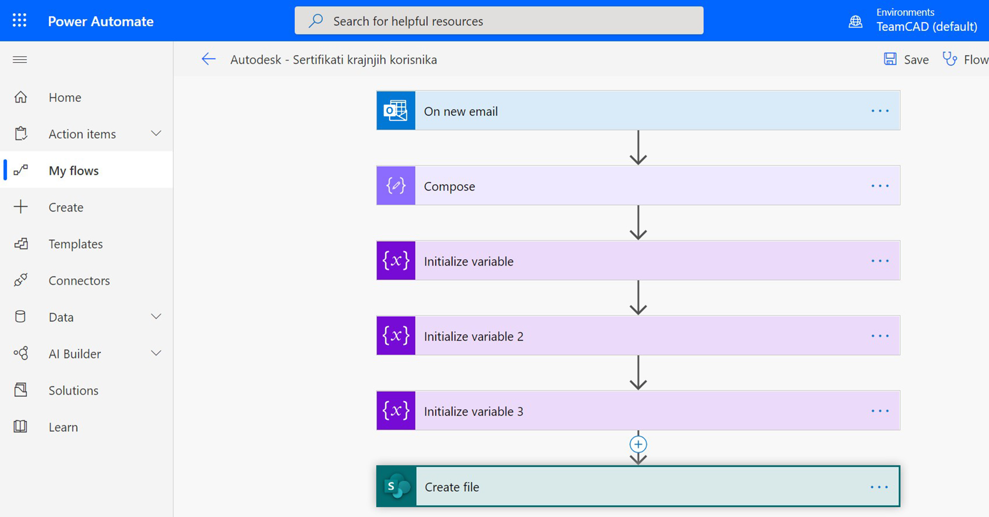
Task: Open more options for Initialize variable 3
Action: tap(880, 411)
